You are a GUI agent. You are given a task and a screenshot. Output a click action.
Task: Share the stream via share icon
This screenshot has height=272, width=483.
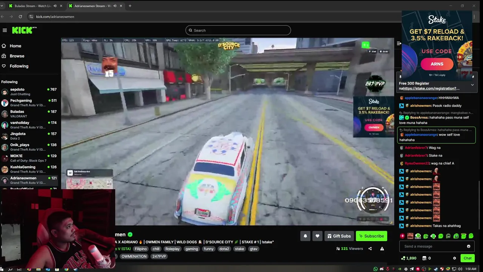pos(370,249)
